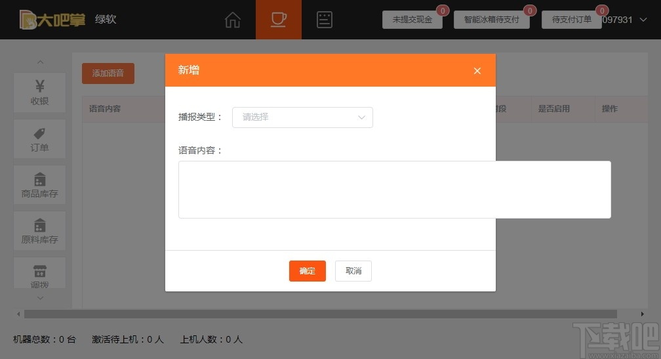Cancel with the 取消 button

(353, 271)
